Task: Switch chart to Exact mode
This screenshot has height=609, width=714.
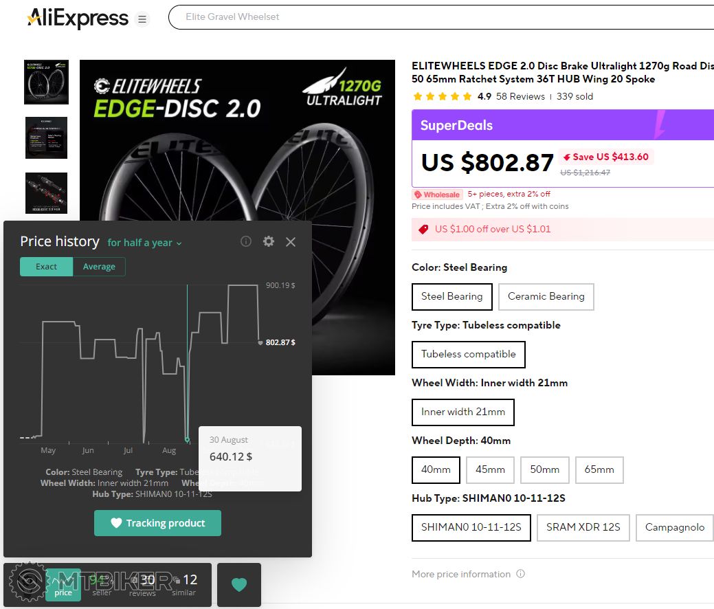Action: (x=46, y=267)
